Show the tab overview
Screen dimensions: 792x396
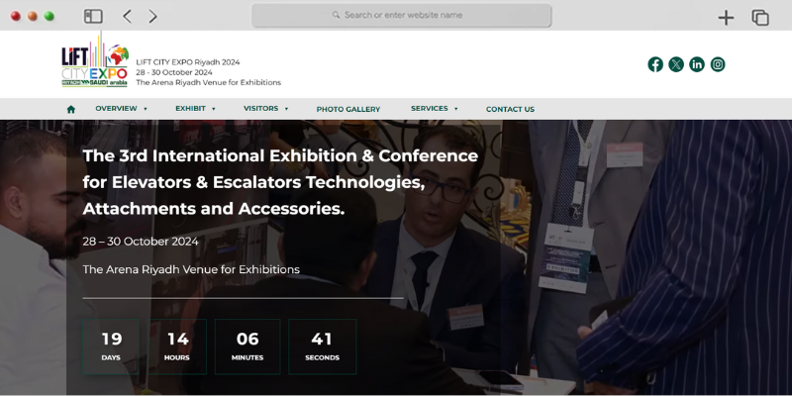(x=760, y=18)
